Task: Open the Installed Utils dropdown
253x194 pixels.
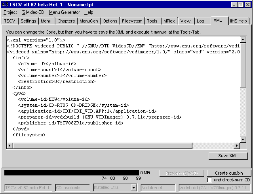Action: (x=134, y=188)
